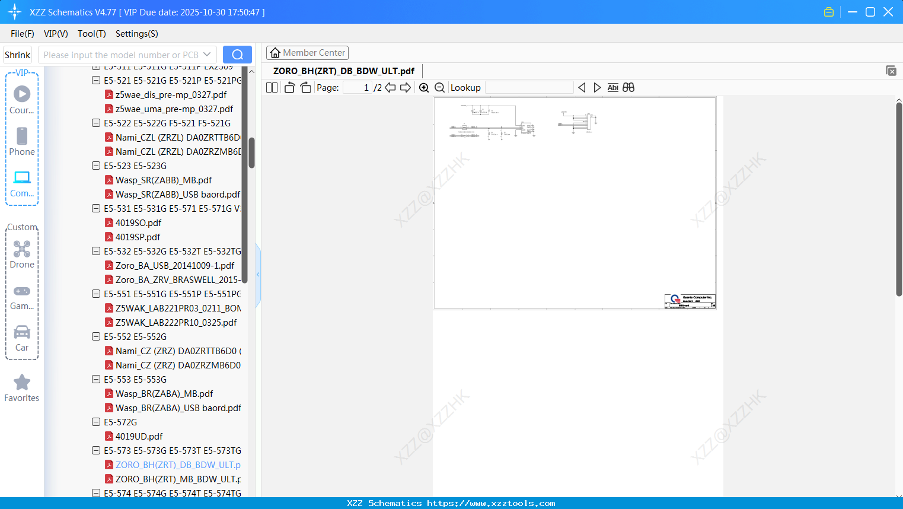The image size is (903, 509).
Task: Rotate the page clockwise
Action: 305,88
